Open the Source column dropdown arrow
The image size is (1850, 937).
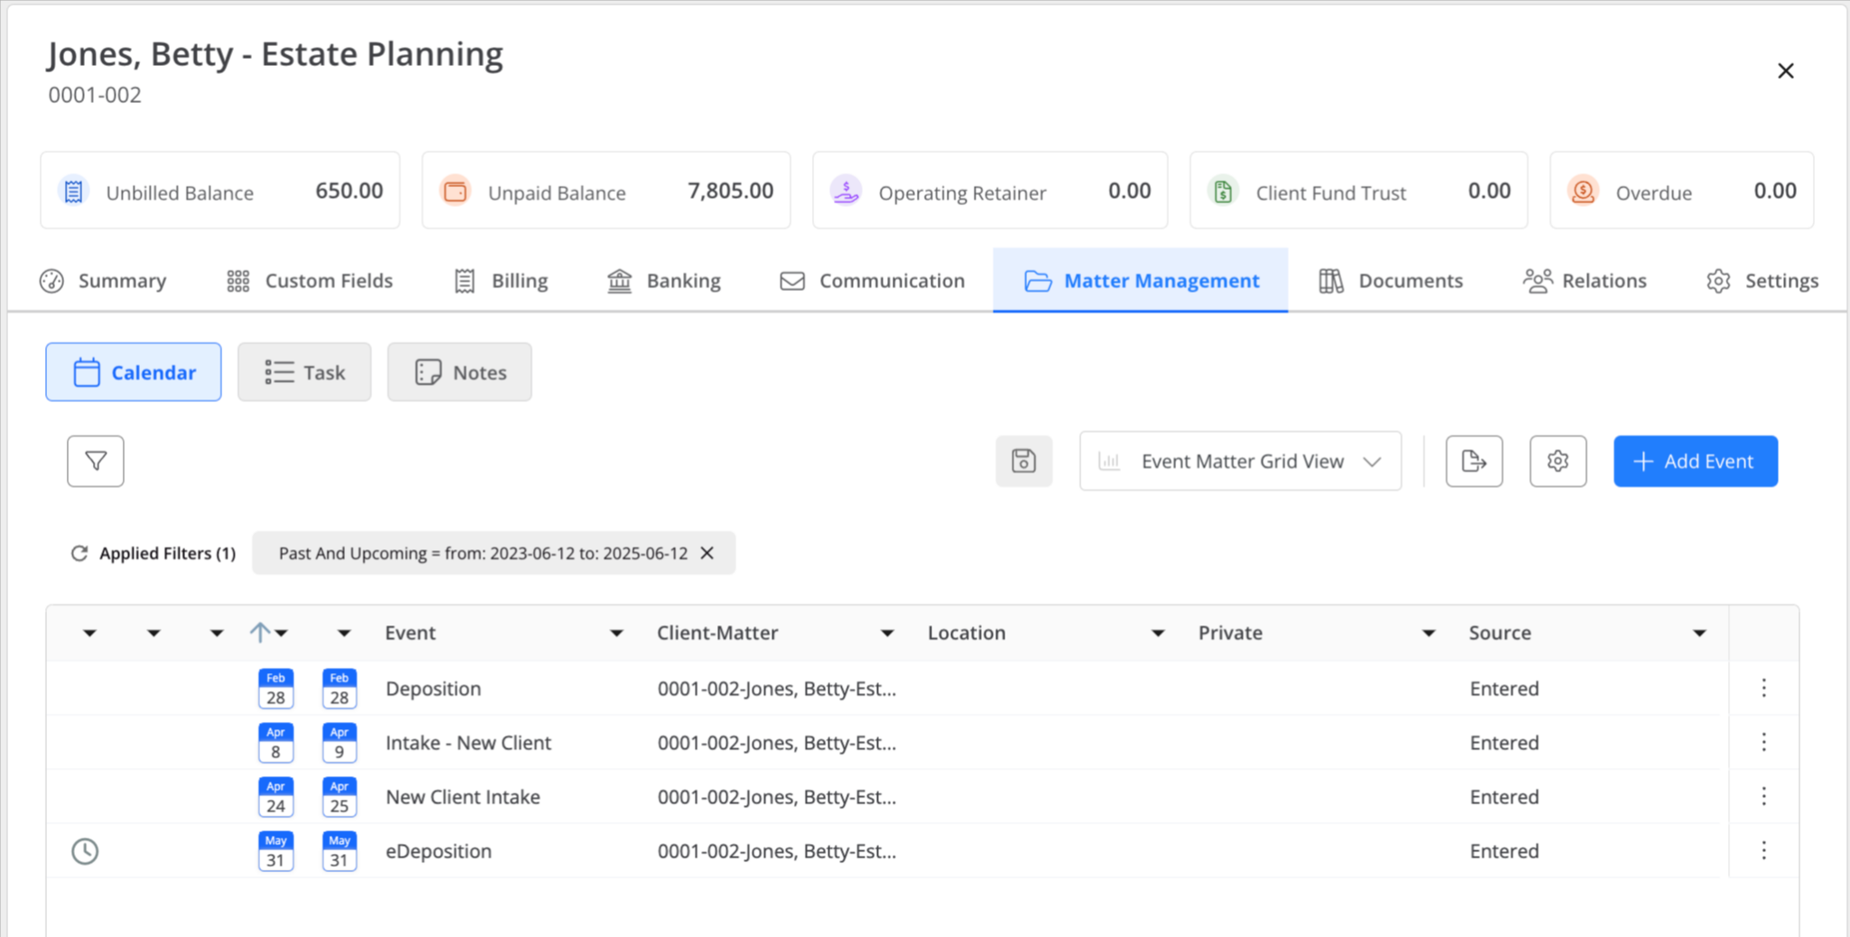pyautogui.click(x=1699, y=633)
